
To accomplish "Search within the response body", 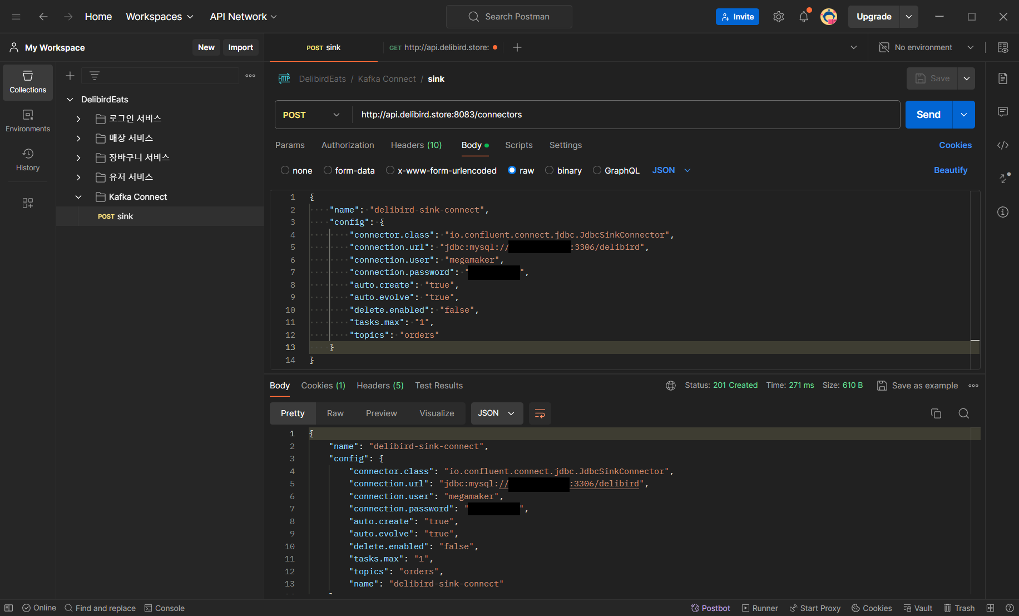I will click(964, 413).
